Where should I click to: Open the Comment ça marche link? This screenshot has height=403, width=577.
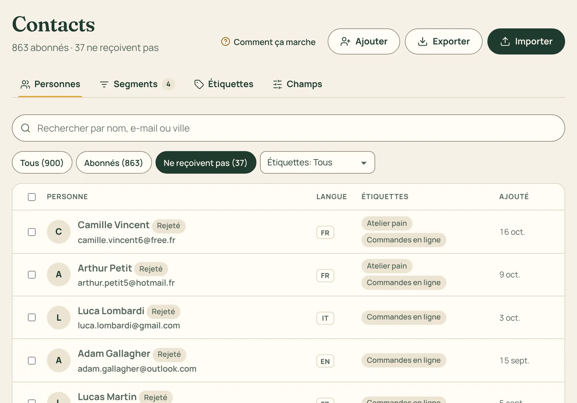pyautogui.click(x=268, y=42)
